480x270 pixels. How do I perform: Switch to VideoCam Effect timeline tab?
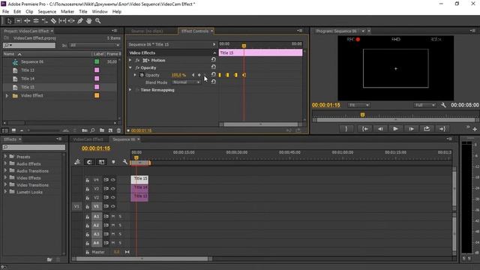tap(88, 139)
